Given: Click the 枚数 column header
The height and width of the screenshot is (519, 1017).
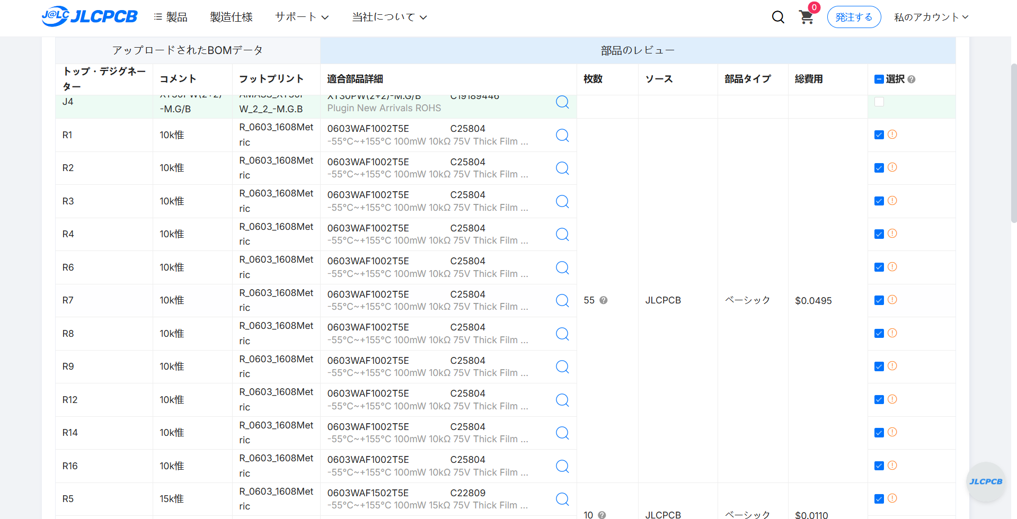Looking at the screenshot, I should (593, 79).
